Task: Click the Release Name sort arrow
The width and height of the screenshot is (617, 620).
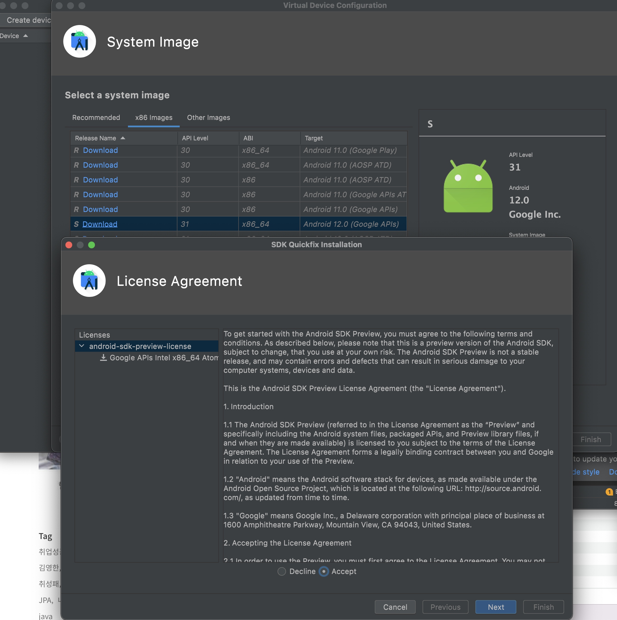Action: [x=123, y=138]
